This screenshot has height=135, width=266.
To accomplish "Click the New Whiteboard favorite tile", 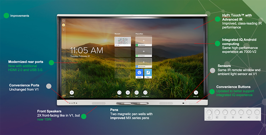I will click(144, 42).
